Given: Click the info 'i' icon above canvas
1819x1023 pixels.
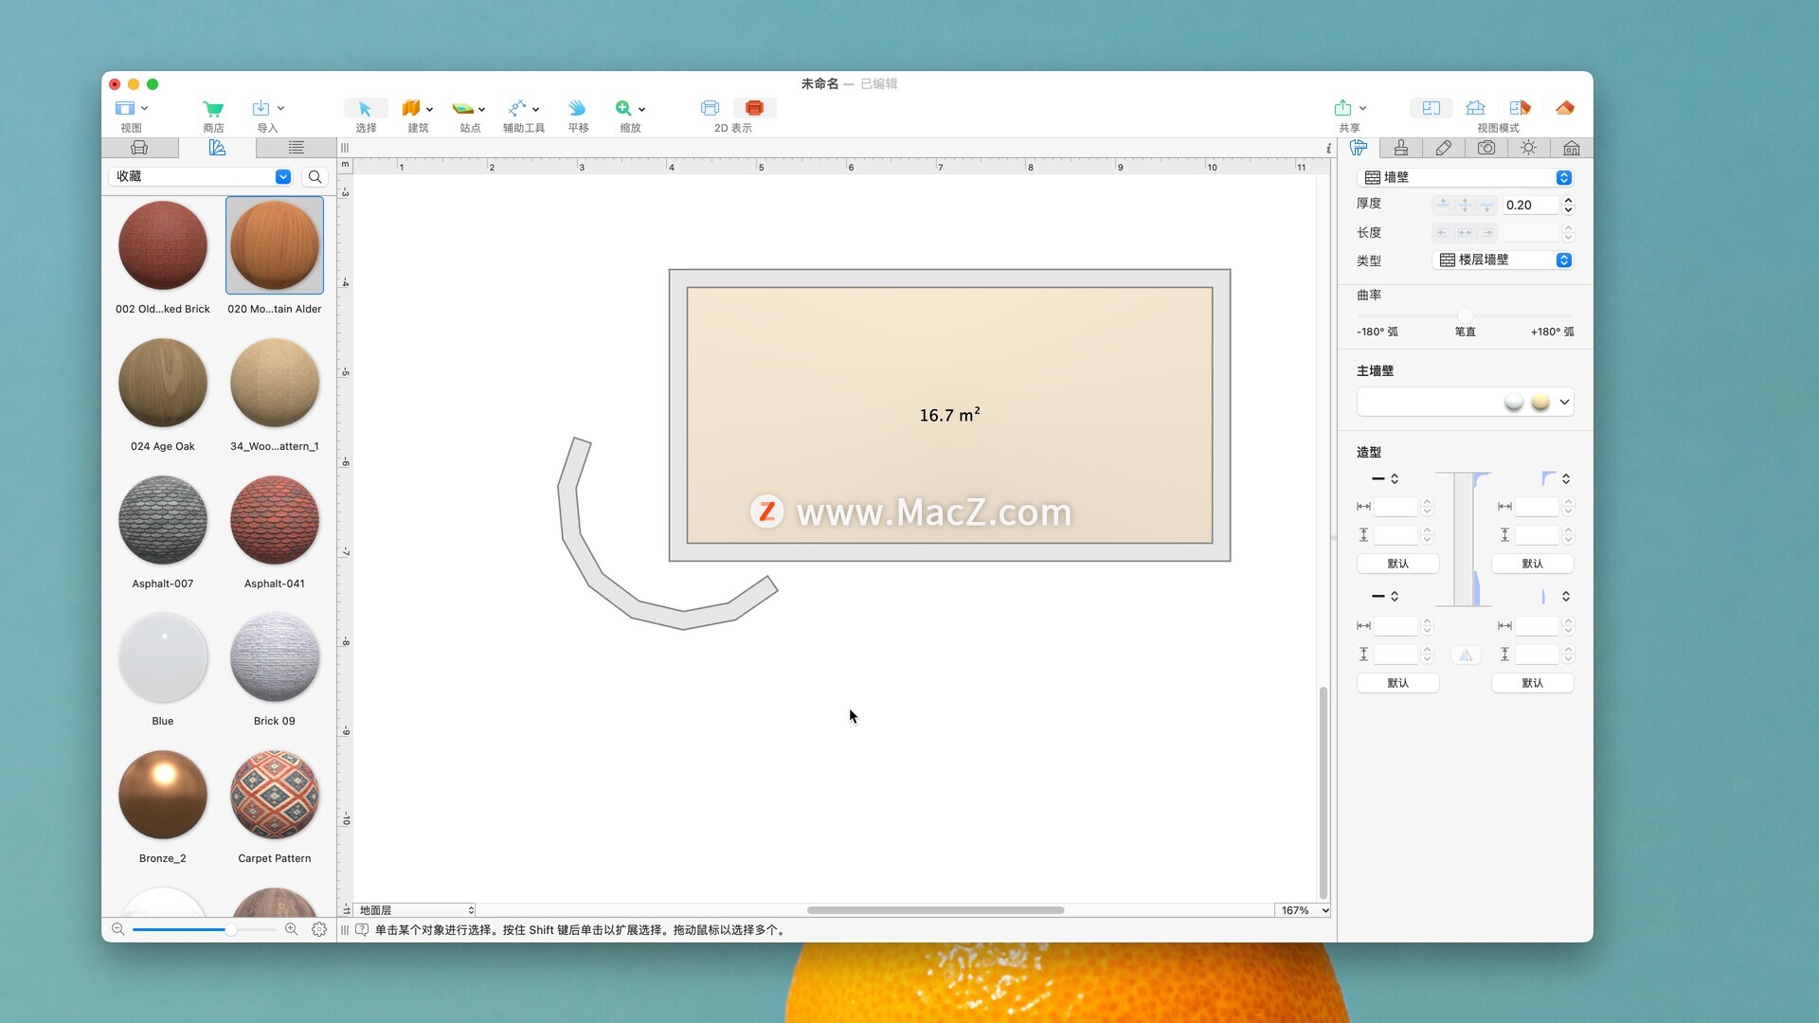Looking at the screenshot, I should click(x=1328, y=148).
